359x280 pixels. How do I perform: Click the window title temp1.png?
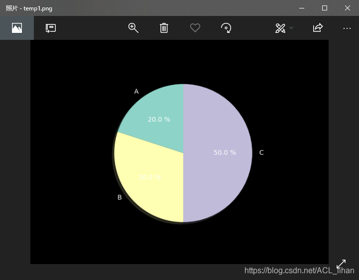[x=38, y=8]
